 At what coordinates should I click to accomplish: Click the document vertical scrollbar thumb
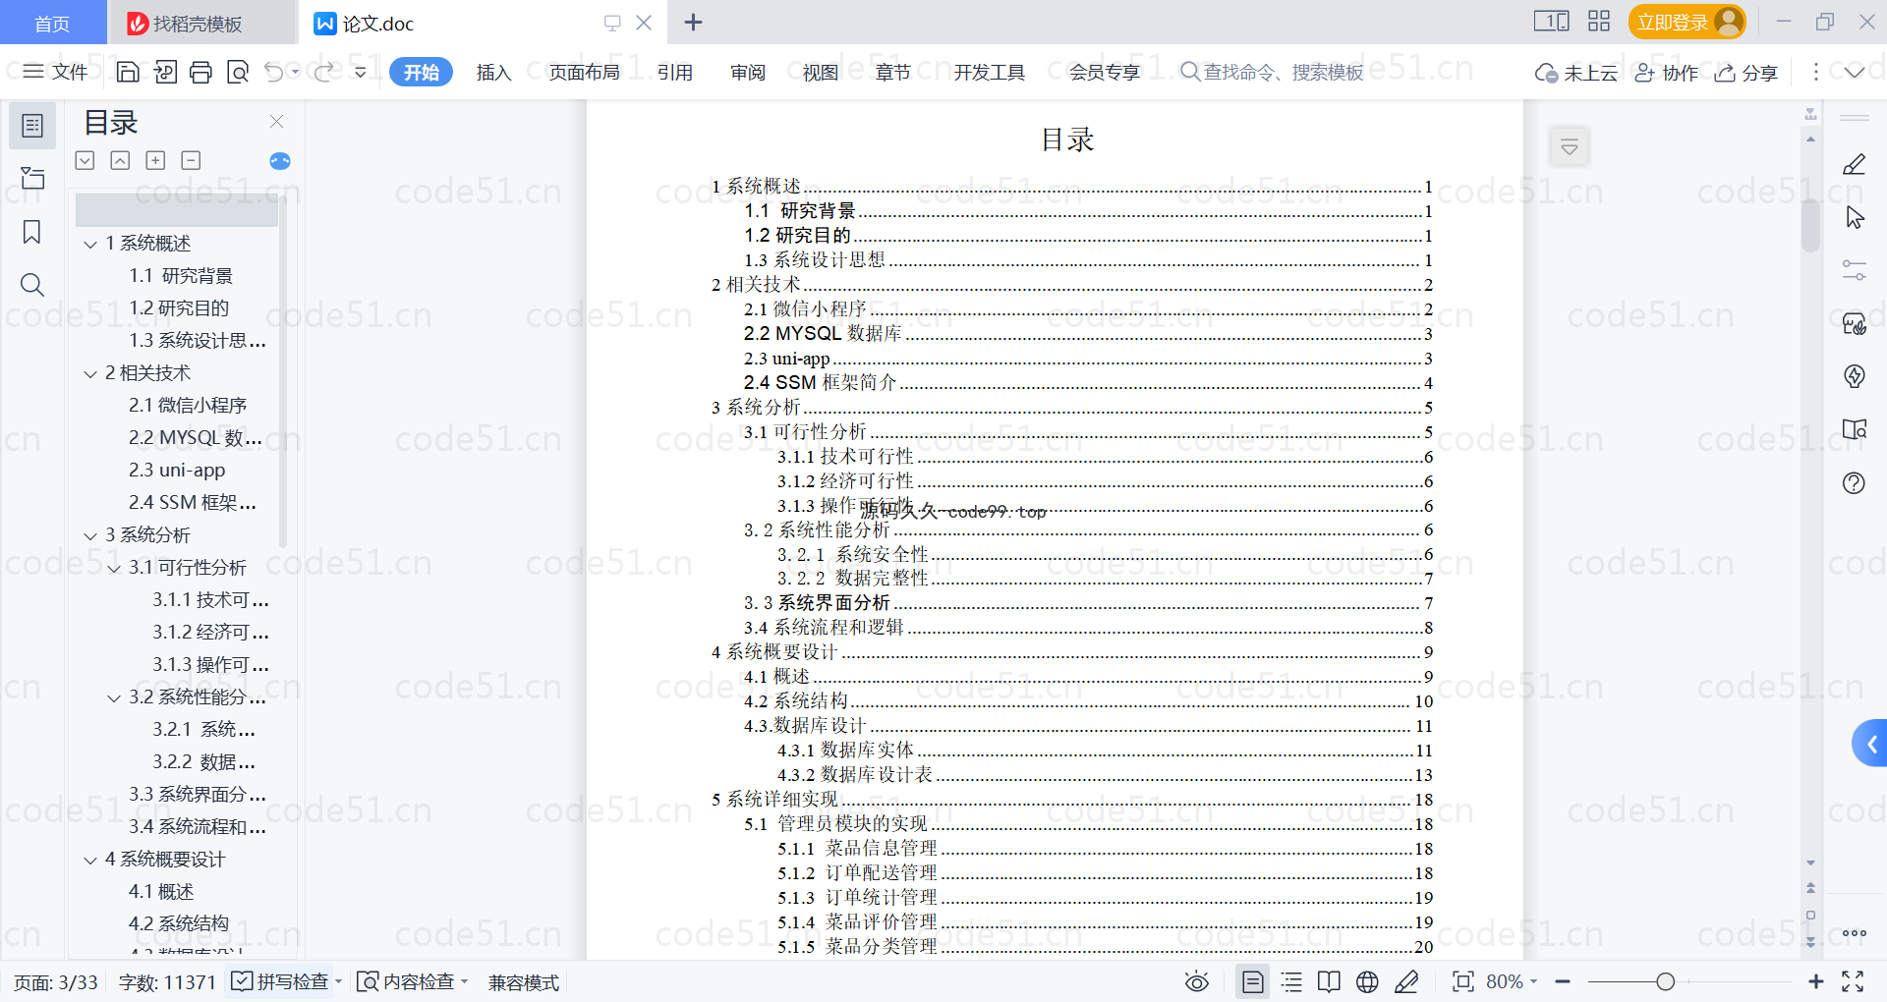tap(1810, 227)
